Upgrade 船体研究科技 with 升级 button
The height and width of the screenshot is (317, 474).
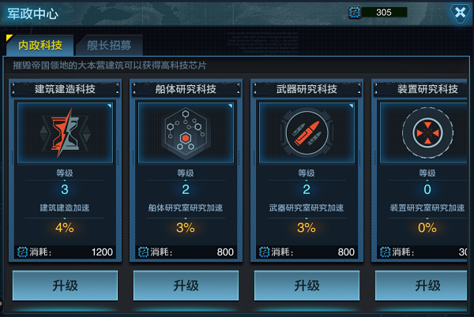pyautogui.click(x=186, y=285)
